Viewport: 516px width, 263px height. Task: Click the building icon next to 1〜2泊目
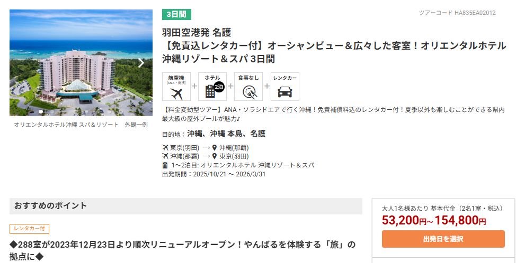(x=165, y=165)
